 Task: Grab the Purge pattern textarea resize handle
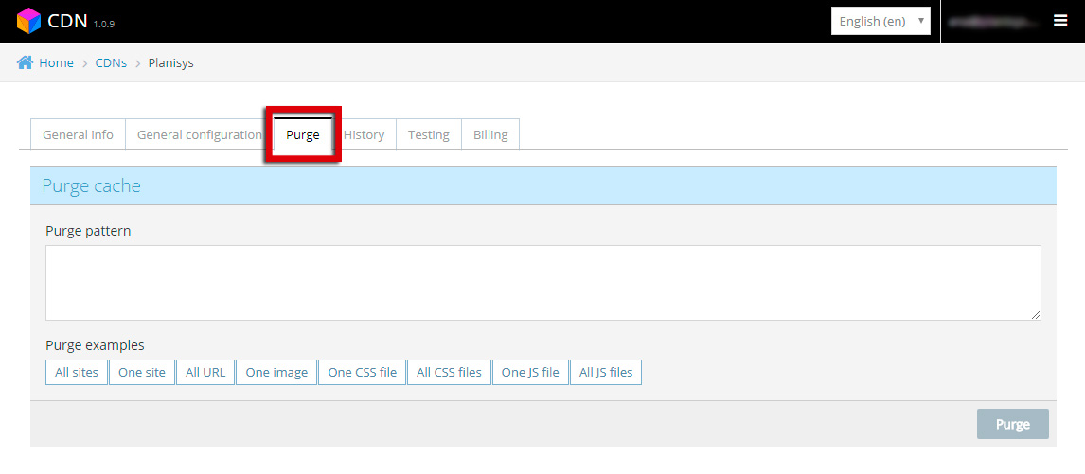click(1035, 315)
